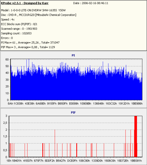Click the PI Max= 61 statistics line
Image resolution: width=147 pixels, height=165 pixels.
pos(30,43)
